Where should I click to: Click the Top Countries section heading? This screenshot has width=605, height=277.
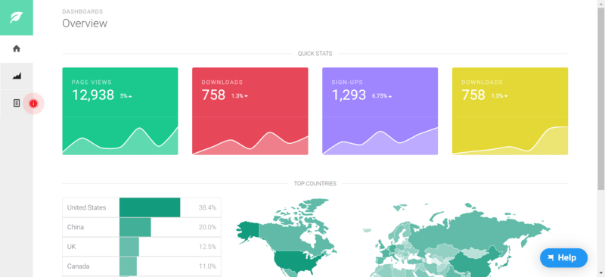pyautogui.click(x=315, y=183)
